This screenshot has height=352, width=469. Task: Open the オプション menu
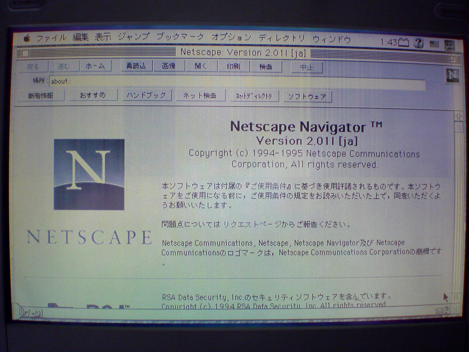pyautogui.click(x=231, y=38)
